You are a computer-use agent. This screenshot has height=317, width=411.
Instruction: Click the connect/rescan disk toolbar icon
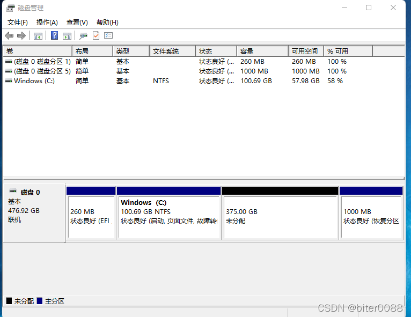click(x=83, y=36)
